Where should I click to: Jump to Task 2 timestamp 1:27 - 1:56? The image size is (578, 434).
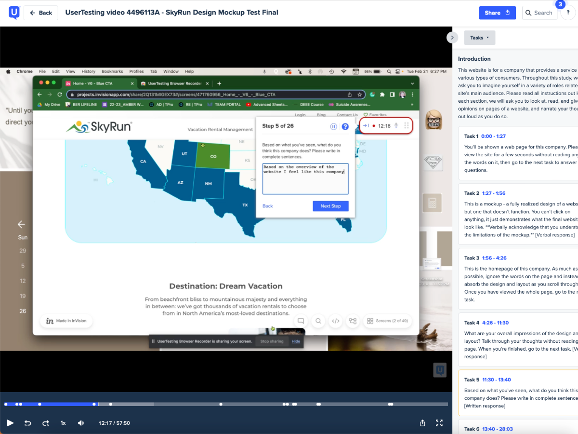[x=494, y=193]
